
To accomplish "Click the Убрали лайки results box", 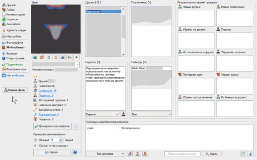I will [234, 86].
